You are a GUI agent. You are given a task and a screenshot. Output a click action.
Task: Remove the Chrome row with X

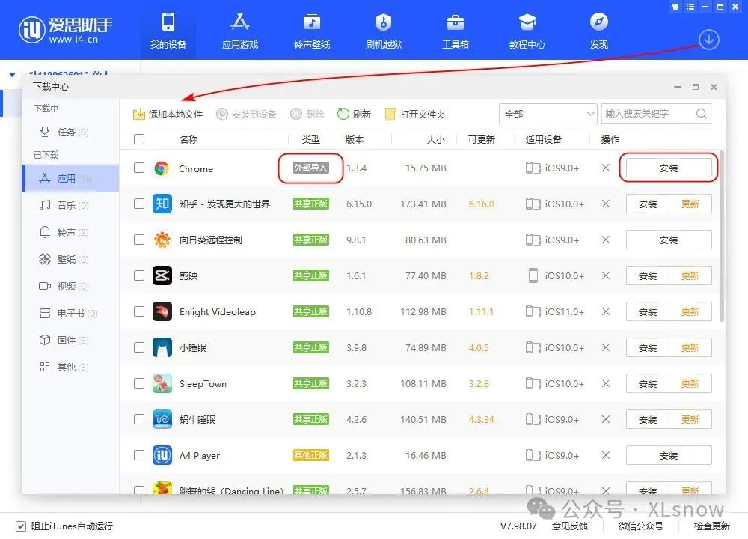pos(605,168)
